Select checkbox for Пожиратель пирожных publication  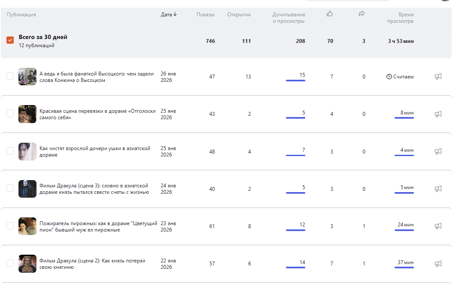[10, 226]
